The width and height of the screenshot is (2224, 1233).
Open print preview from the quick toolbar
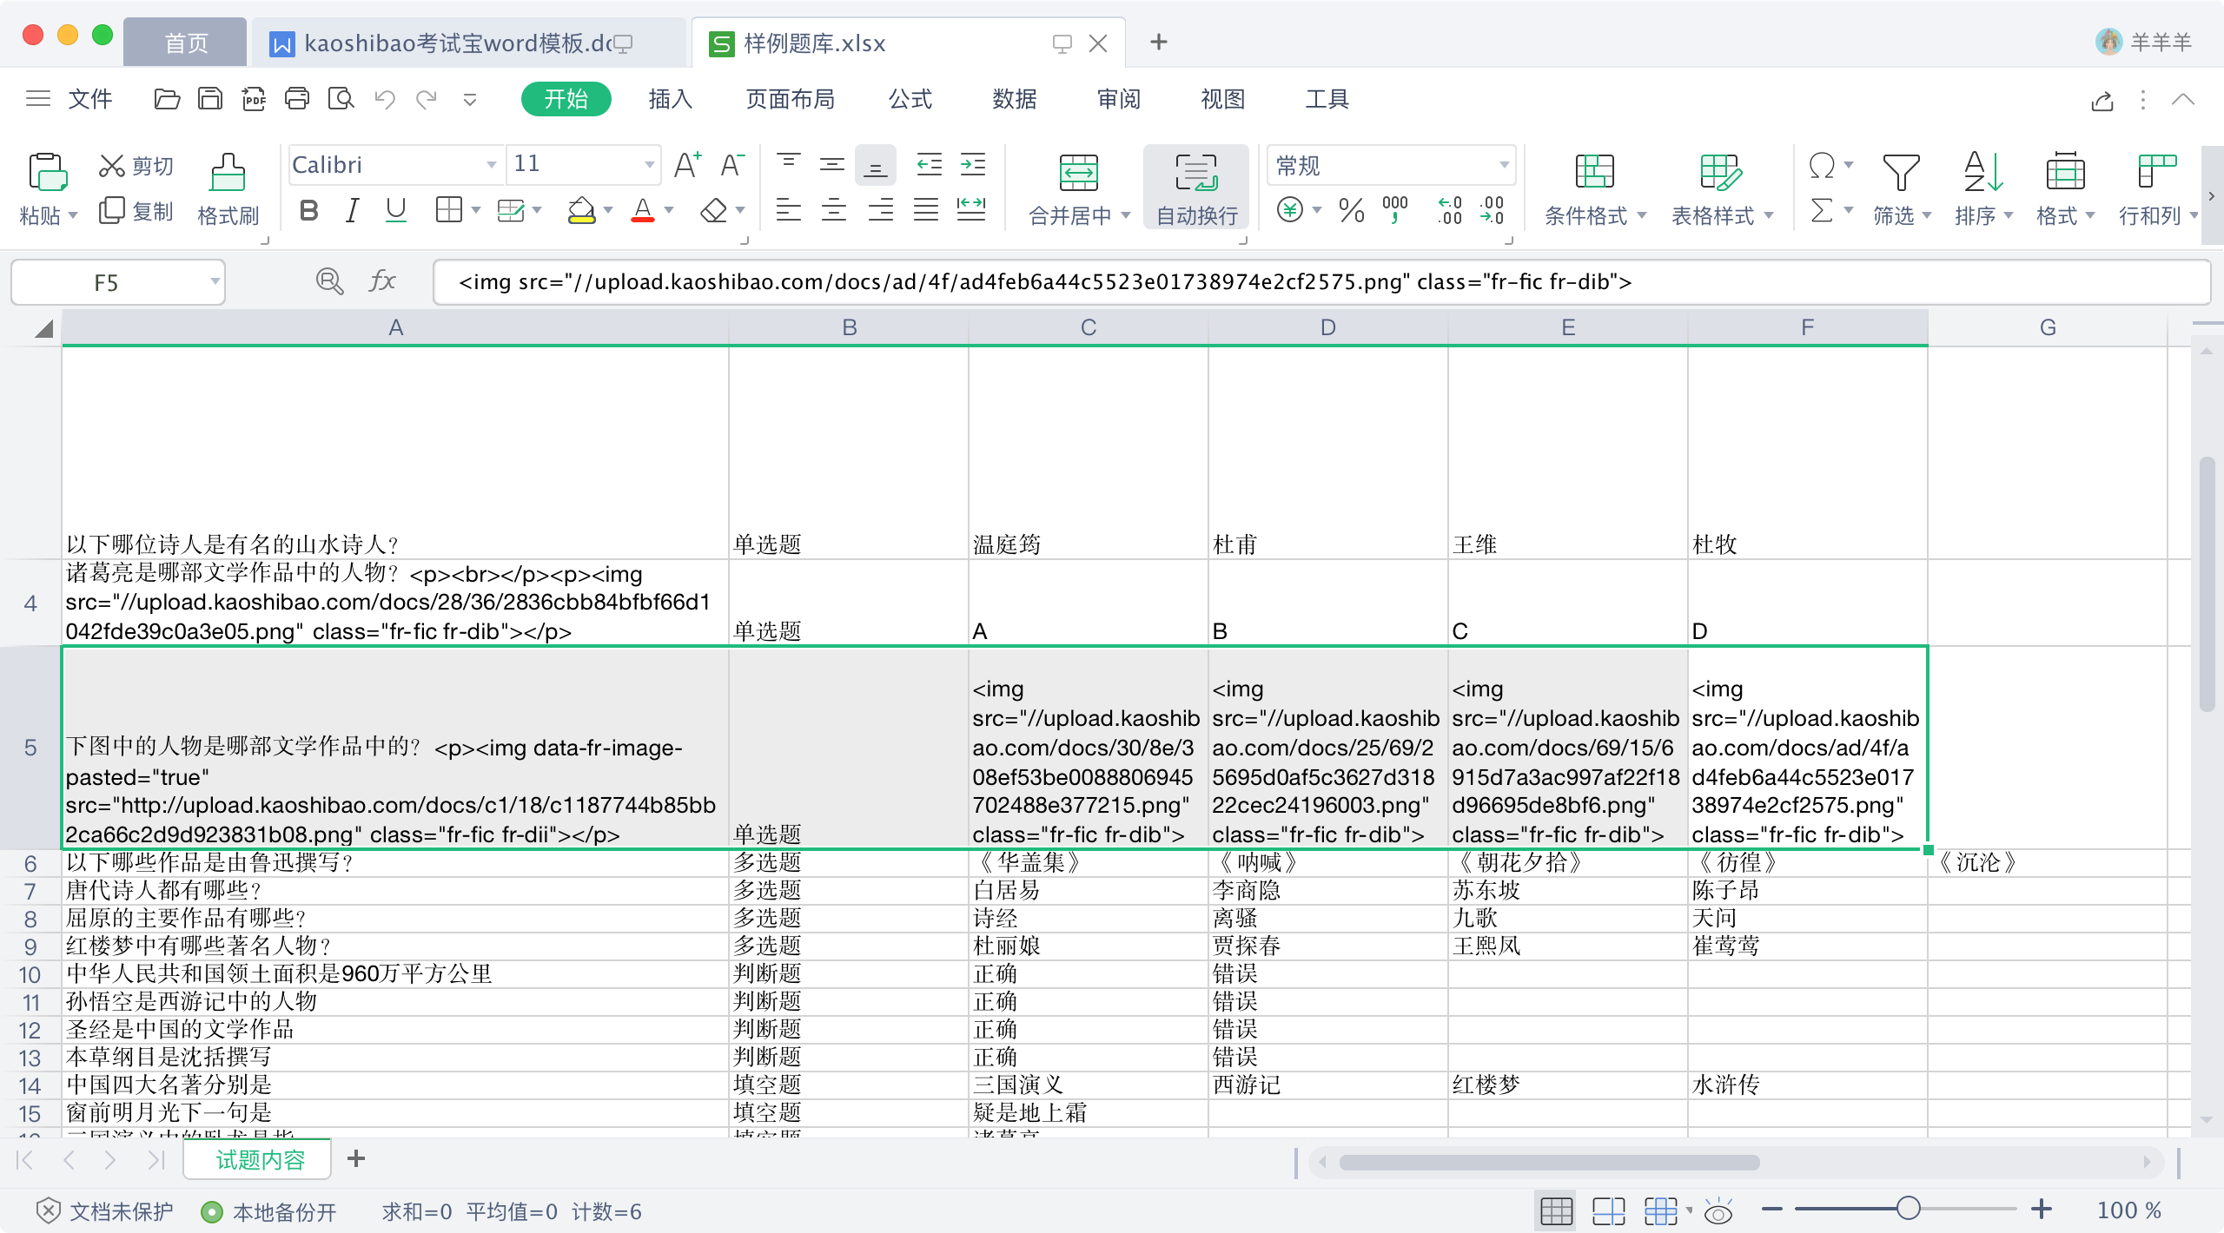coord(341,99)
